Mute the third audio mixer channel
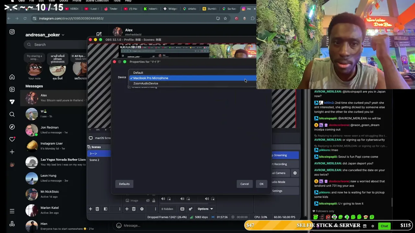 point(207,199)
